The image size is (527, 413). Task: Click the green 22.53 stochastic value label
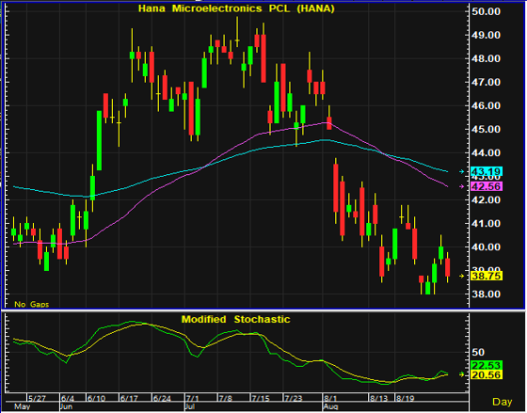pos(487,365)
